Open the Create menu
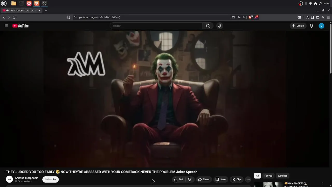This screenshot has height=187, width=332. pos(298,26)
